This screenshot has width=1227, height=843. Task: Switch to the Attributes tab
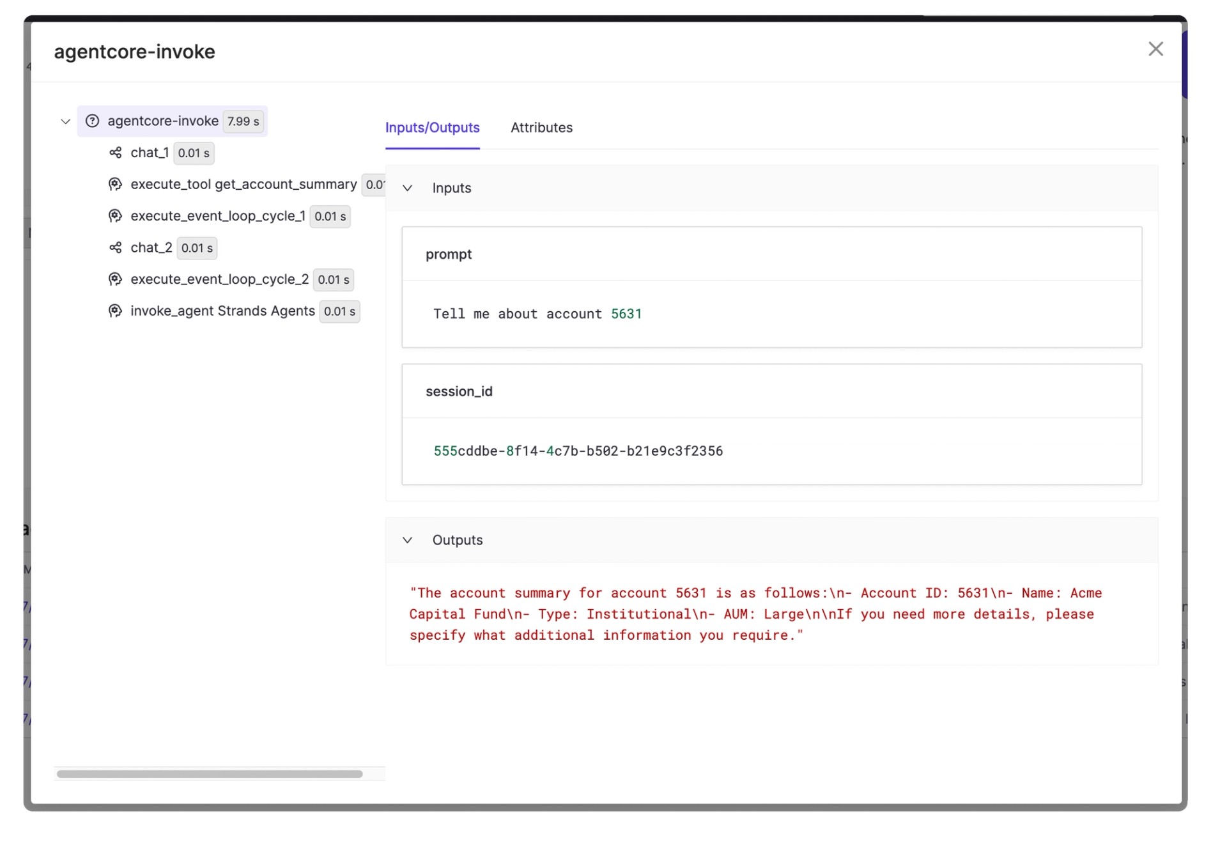point(541,128)
